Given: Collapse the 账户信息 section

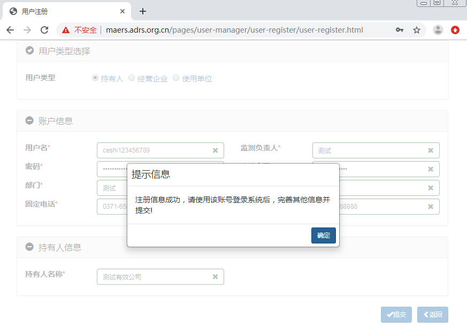Looking at the screenshot, I should point(30,121).
